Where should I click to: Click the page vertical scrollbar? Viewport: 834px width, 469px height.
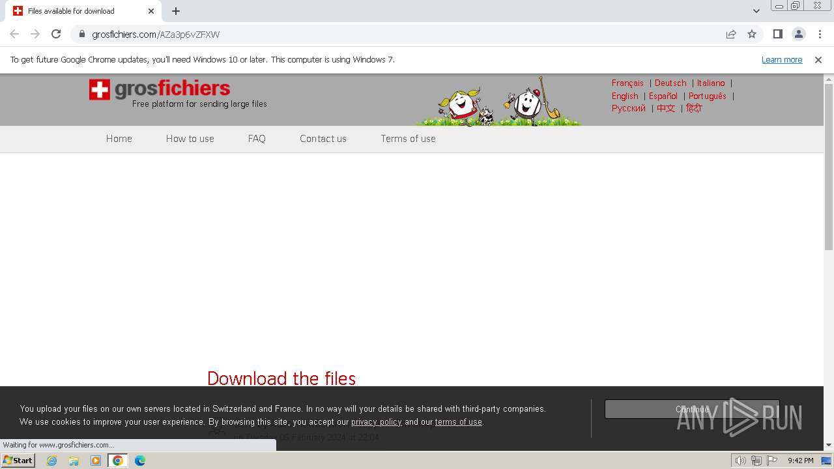(829, 166)
